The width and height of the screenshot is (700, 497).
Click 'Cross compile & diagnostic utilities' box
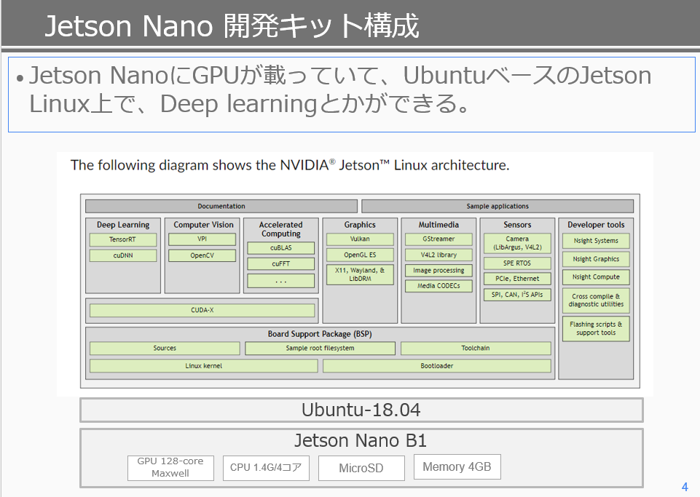(596, 301)
